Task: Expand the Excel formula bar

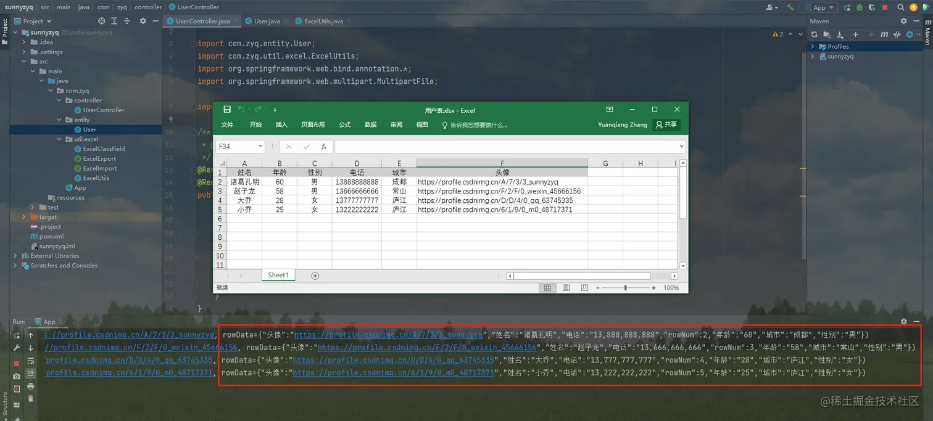Action: (681, 147)
